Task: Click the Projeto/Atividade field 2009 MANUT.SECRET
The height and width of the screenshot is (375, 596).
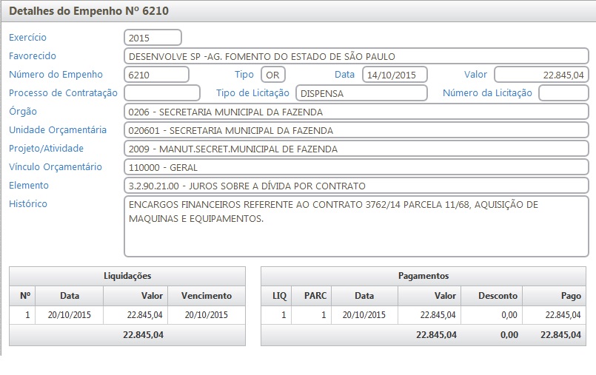Action: [356, 149]
